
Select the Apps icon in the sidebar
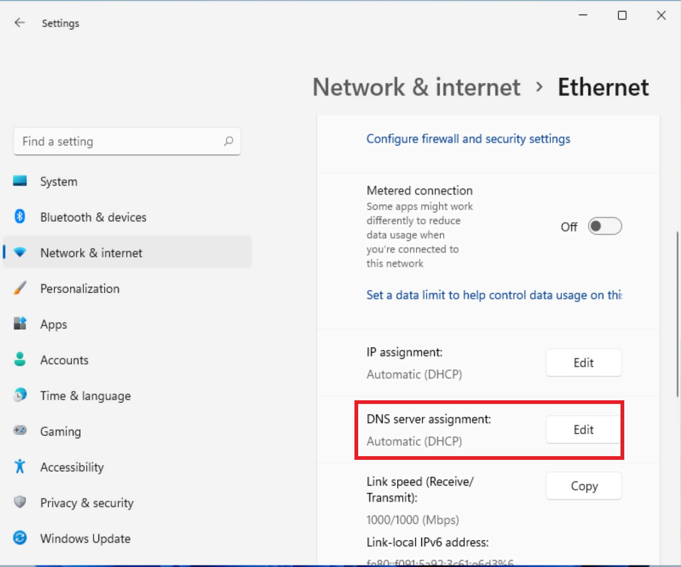point(19,324)
